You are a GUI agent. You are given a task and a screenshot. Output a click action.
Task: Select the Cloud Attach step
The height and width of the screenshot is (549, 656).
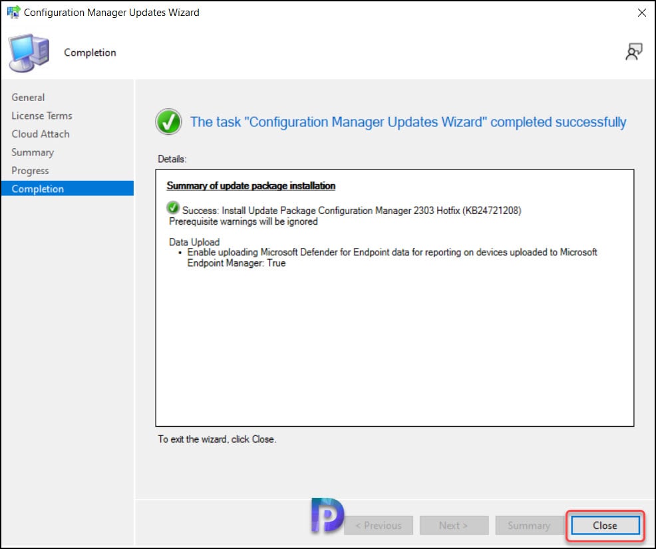click(x=41, y=134)
